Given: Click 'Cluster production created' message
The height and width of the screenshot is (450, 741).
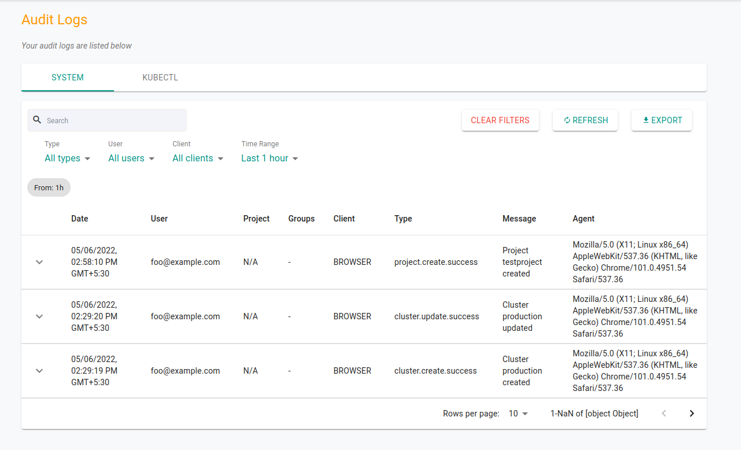Looking at the screenshot, I should click(522, 371).
